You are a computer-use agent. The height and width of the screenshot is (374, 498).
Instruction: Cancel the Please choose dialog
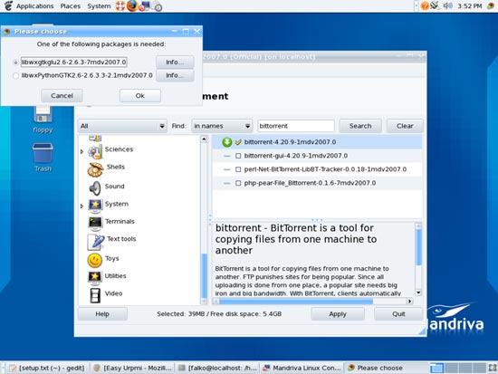62,96
